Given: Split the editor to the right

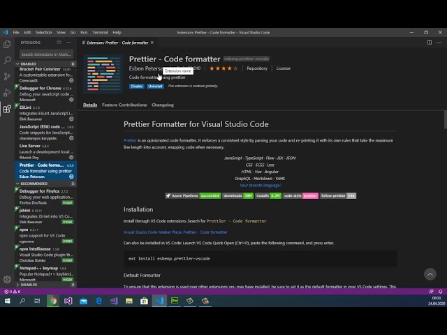Looking at the screenshot, I should [430, 43].
